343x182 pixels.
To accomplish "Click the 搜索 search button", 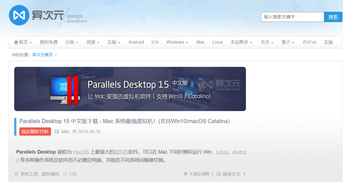I will (x=333, y=17).
